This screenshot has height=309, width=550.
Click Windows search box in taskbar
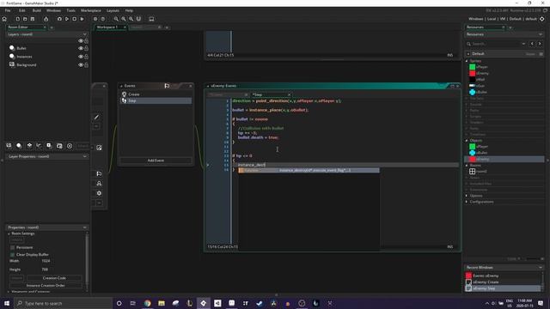63,303
